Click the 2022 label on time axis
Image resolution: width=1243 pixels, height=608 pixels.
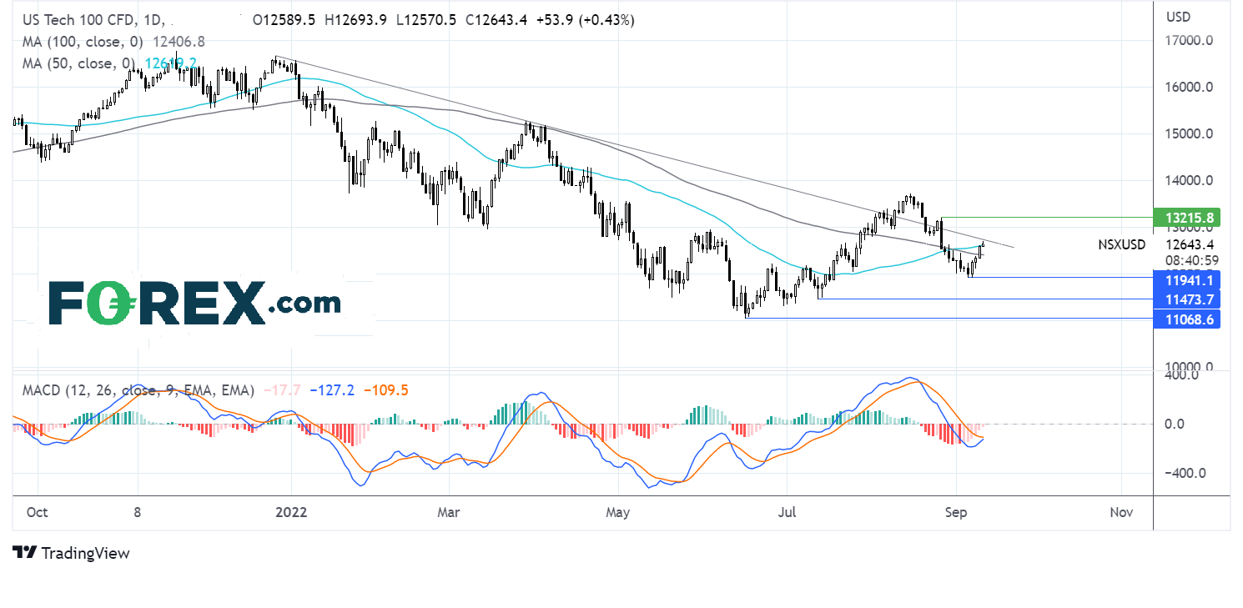tap(290, 512)
